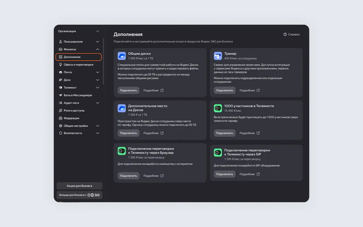This screenshot has height=227, width=363.
Task: Expand the Телемост section chevron
Action: click(97, 88)
